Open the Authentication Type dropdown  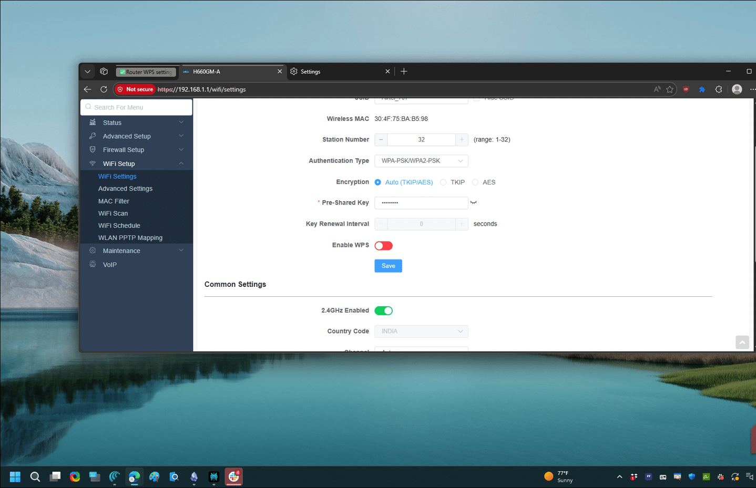[x=421, y=161]
